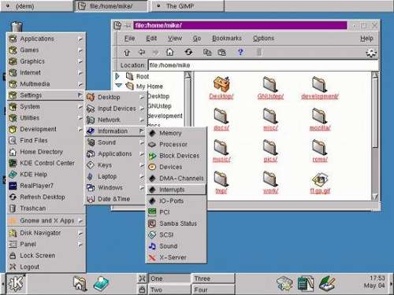
Task: Open KDE Control Center from menu
Action: (x=46, y=163)
